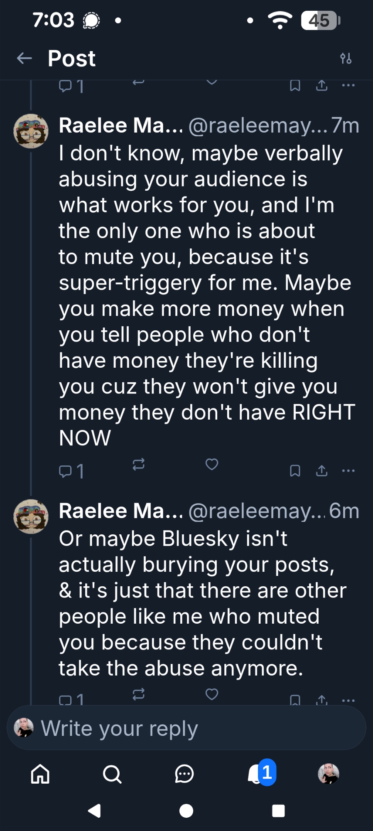Go back using the Post header arrow
The width and height of the screenshot is (373, 831).
click(25, 58)
